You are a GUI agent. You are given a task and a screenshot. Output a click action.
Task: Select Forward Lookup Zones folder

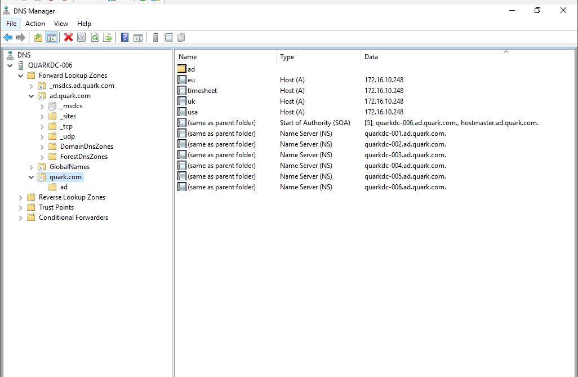73,76
